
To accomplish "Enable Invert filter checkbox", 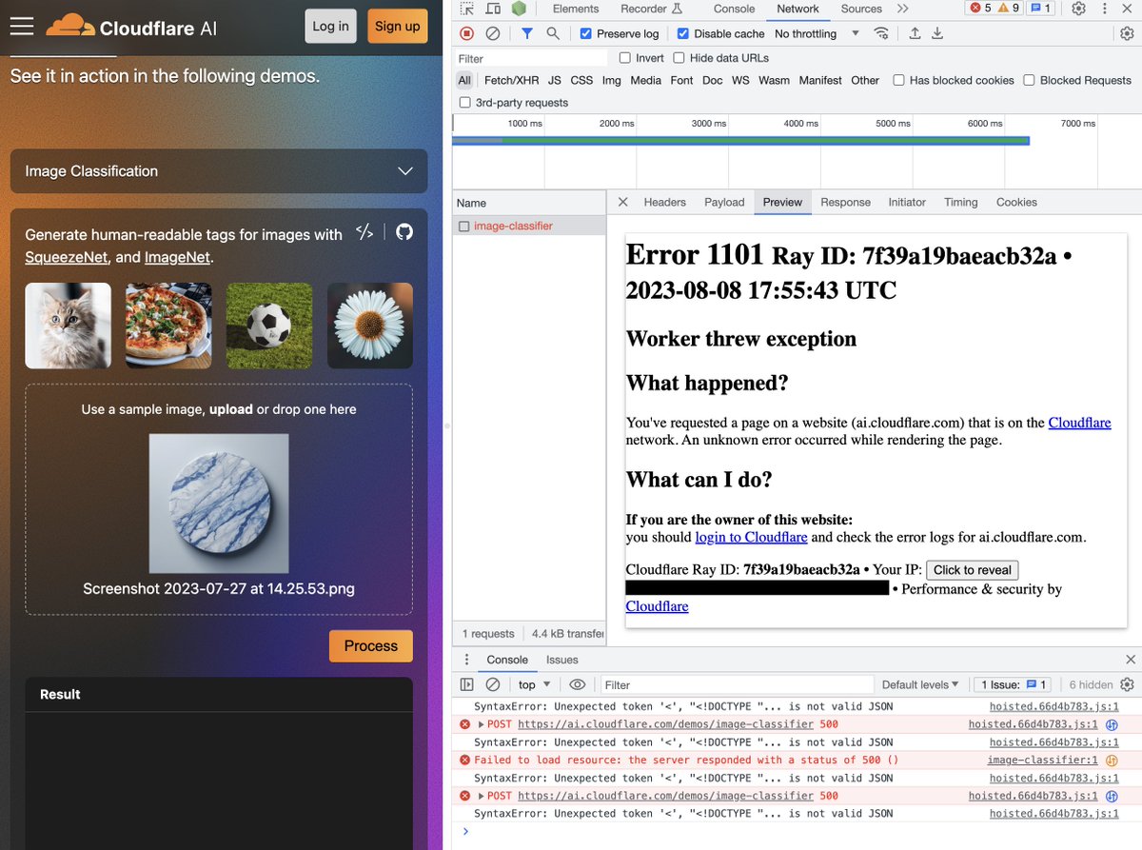I will click(625, 58).
